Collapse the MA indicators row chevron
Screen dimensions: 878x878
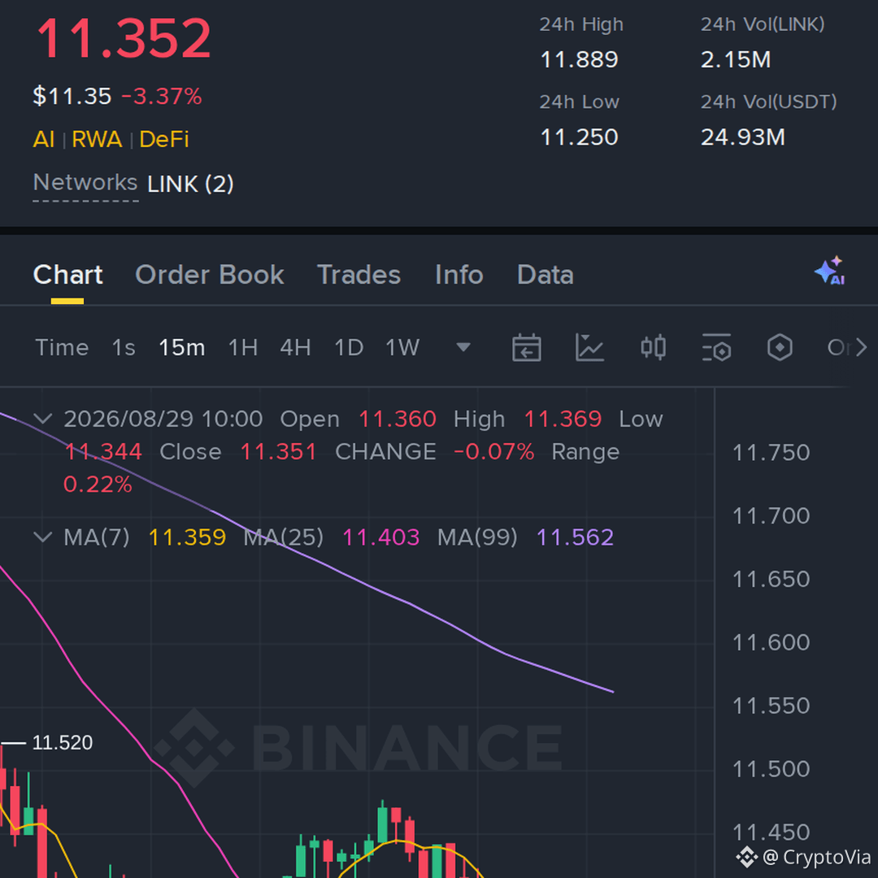42,537
